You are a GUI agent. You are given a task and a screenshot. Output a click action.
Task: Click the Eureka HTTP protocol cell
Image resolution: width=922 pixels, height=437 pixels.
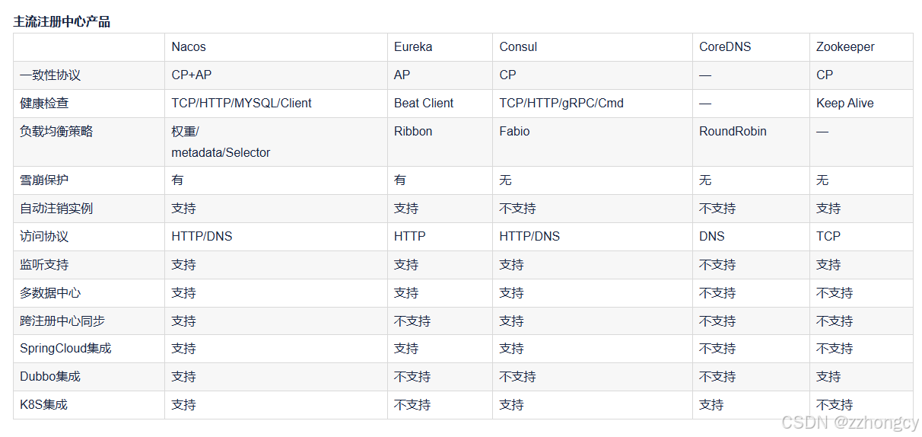point(410,237)
